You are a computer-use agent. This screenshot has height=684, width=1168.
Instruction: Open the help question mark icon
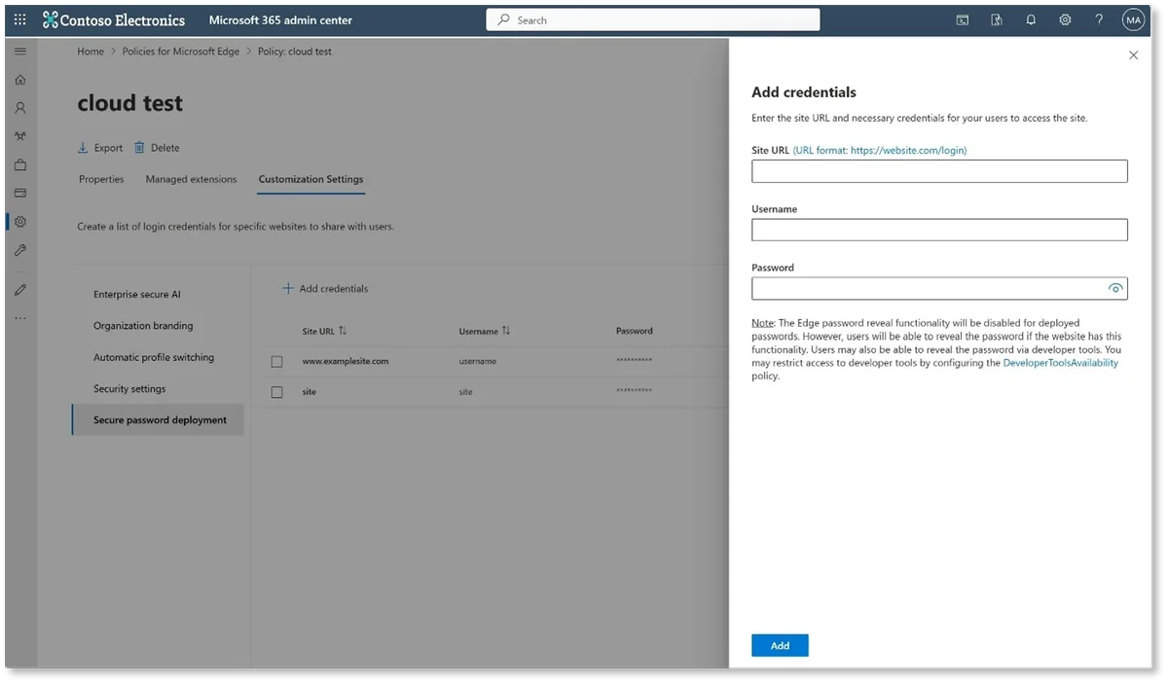[1099, 19]
